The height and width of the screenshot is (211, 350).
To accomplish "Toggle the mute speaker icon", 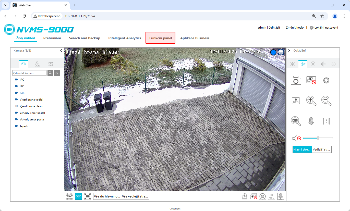I will pyautogui.click(x=297, y=138).
